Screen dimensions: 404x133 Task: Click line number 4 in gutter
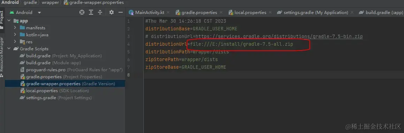(x=129, y=44)
